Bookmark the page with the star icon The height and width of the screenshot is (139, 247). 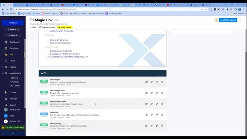206,9
